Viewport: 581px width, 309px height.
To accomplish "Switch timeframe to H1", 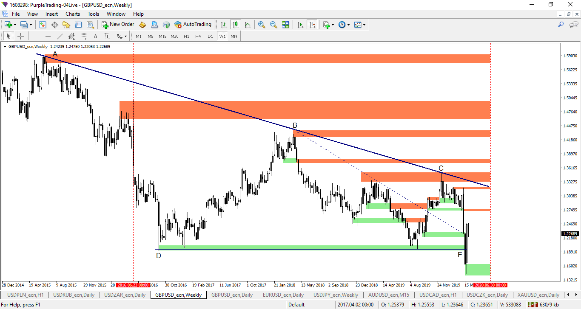I will (186, 36).
